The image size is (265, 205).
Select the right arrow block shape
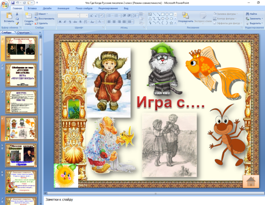(163, 18)
